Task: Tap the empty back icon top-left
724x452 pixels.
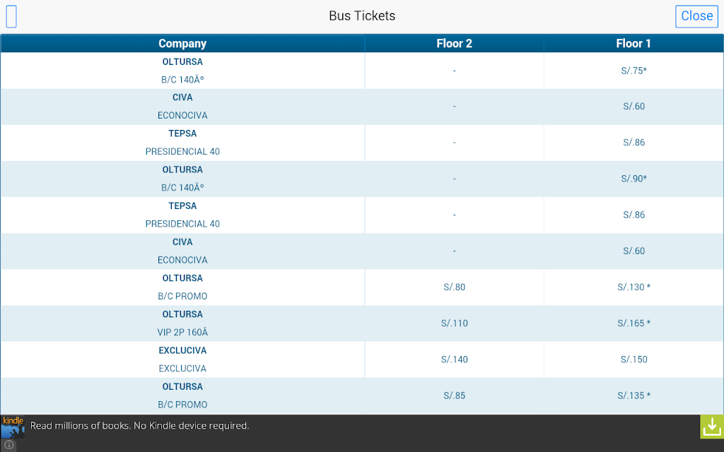Action: pos(11,17)
